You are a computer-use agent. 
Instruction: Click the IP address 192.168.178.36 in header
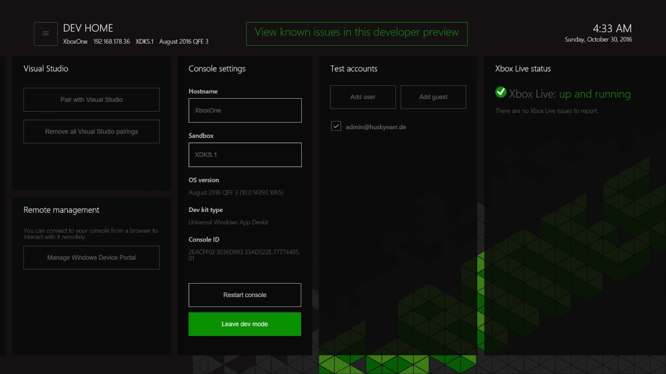(112, 42)
